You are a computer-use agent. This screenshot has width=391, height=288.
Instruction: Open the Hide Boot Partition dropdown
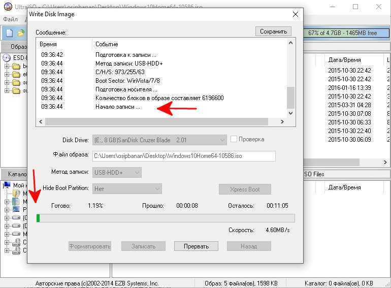127,189
